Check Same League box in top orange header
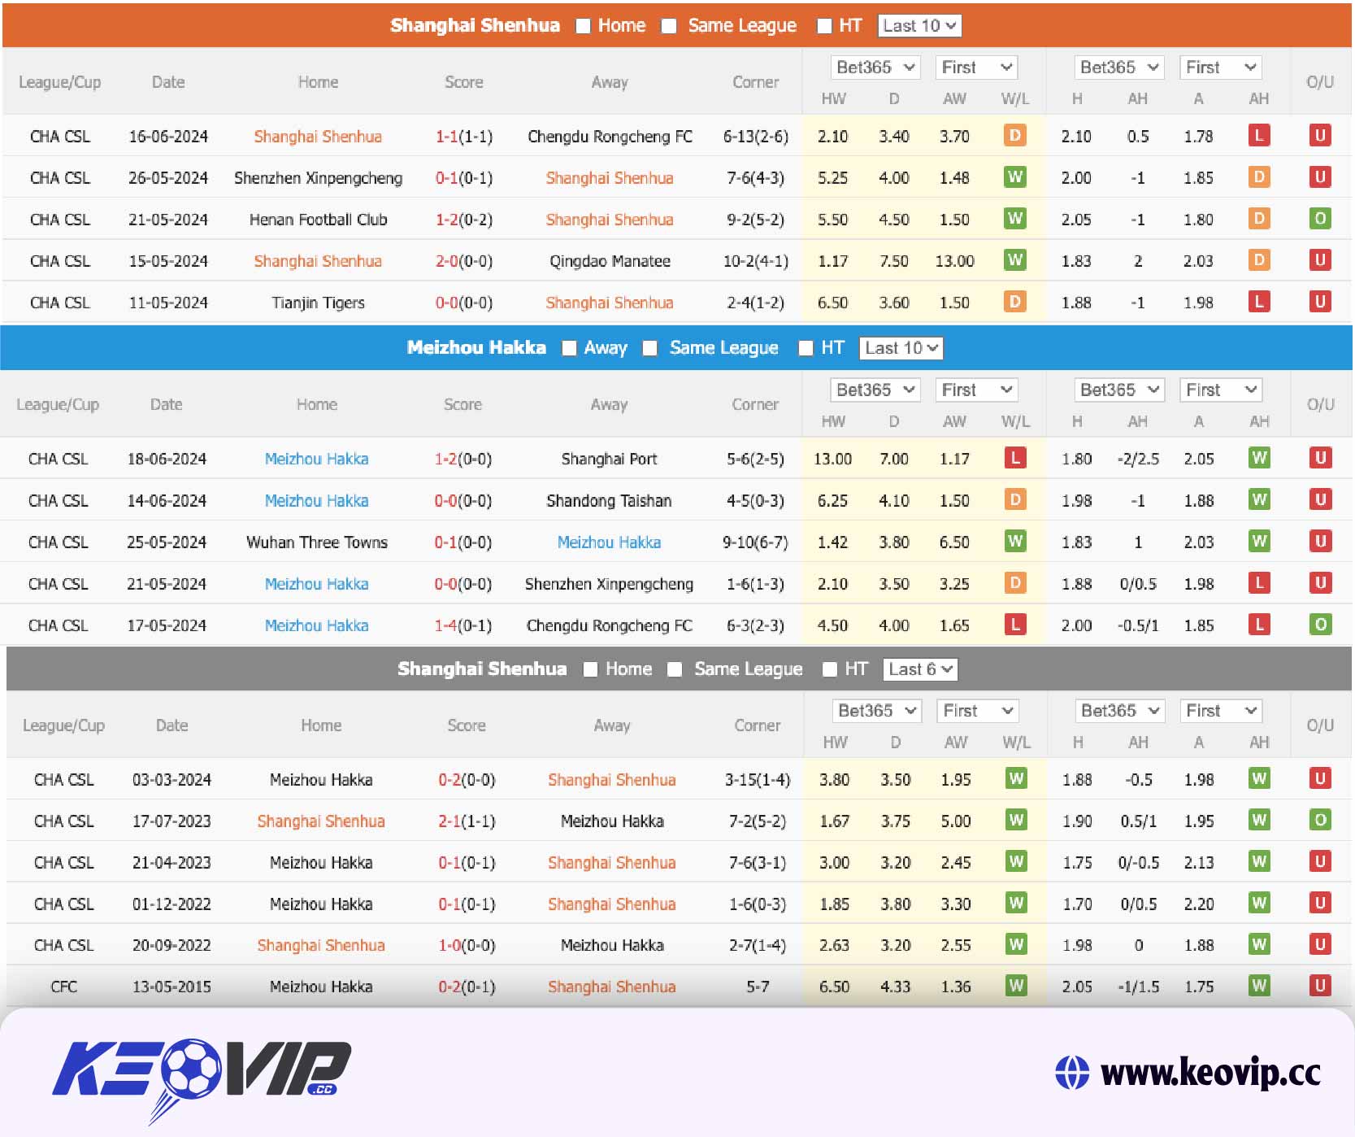The width and height of the screenshot is (1355, 1137). [669, 26]
